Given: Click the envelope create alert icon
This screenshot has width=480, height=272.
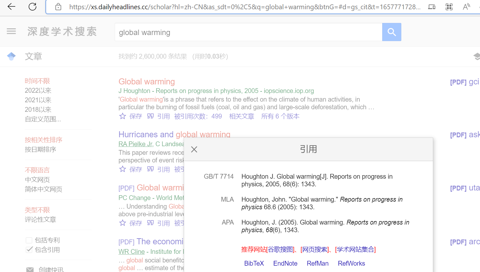Looking at the screenshot, I should pos(30,269).
